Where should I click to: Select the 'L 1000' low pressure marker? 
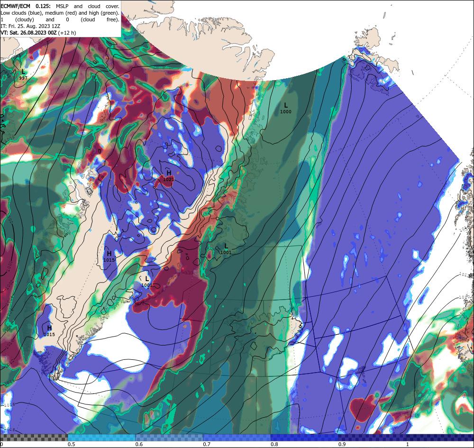point(286,108)
